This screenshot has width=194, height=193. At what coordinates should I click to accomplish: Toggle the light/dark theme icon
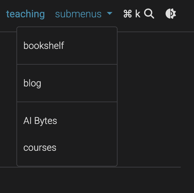coord(171,14)
